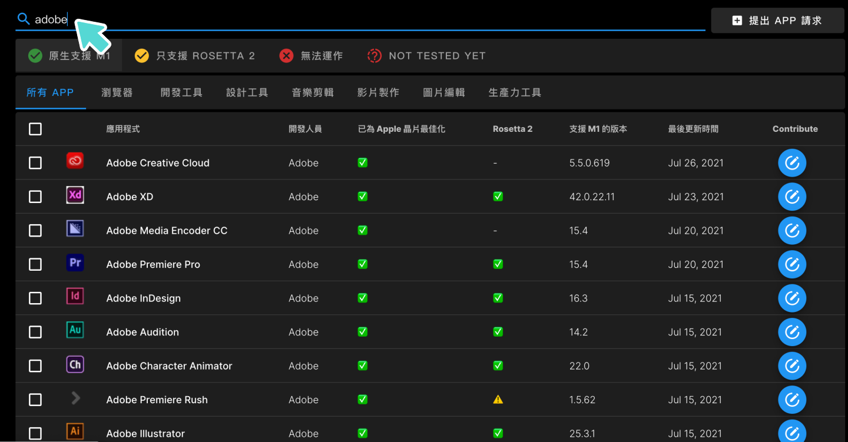Click version 5.5.0.619 cell
Screen dimensions: 848x442
[589, 162]
